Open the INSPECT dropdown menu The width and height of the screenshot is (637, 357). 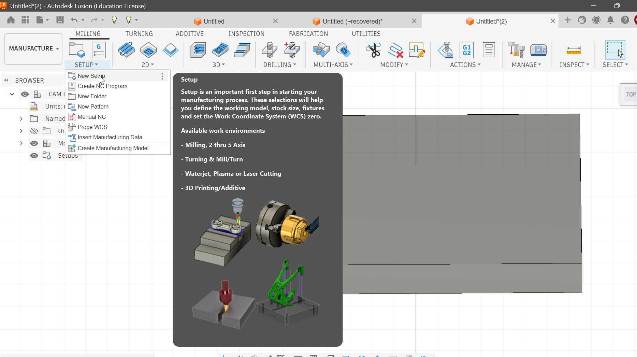[574, 65]
